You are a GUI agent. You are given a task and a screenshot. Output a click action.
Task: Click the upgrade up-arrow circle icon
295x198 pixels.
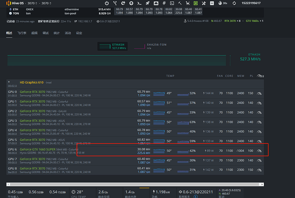[131, 3]
